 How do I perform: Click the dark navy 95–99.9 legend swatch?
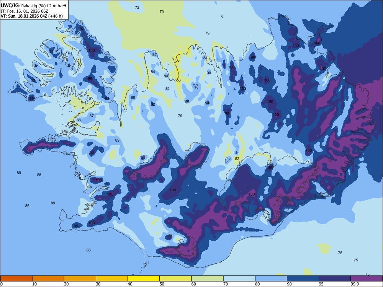[335, 279]
